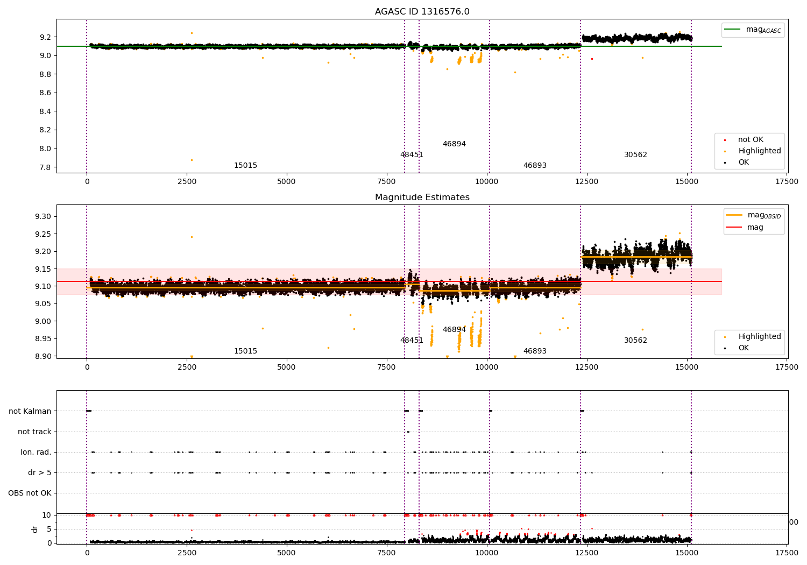
Task: Click the 8.4 y-axis tick label
Action: (x=45, y=111)
